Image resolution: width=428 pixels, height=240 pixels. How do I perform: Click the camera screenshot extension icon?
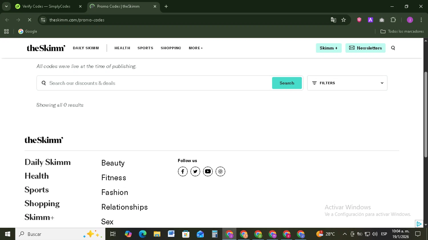click(382, 20)
